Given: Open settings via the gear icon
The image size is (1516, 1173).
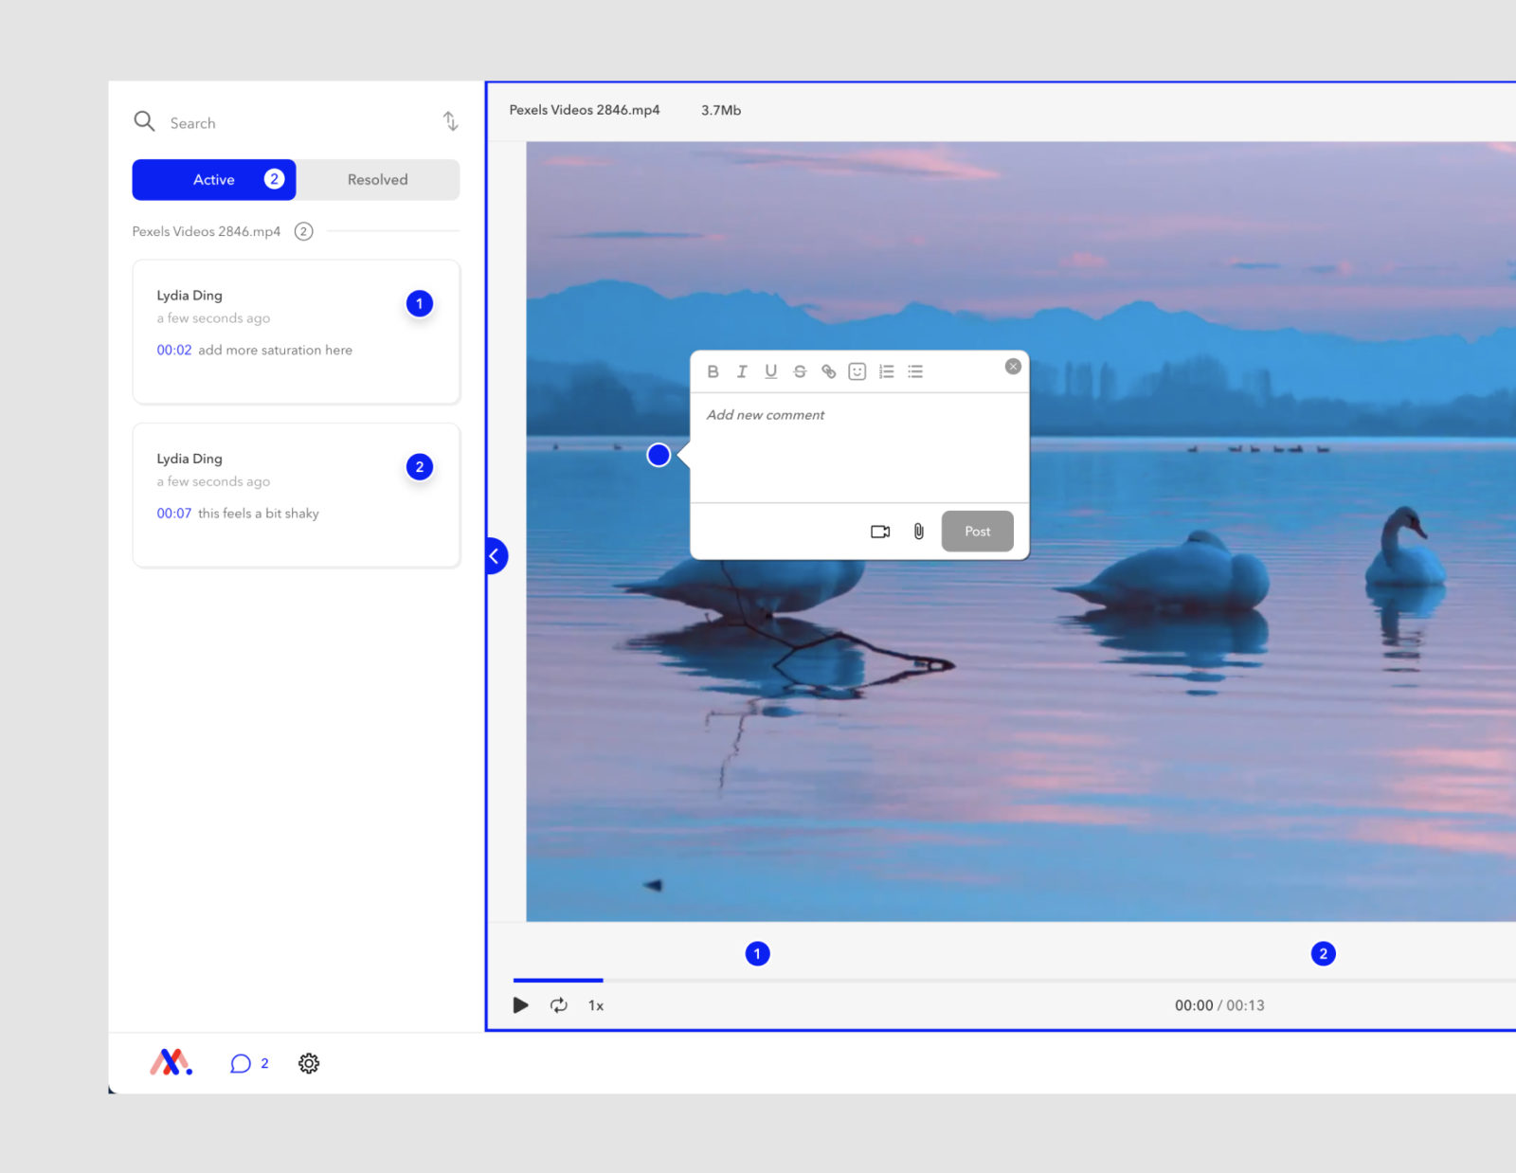Looking at the screenshot, I should (308, 1063).
